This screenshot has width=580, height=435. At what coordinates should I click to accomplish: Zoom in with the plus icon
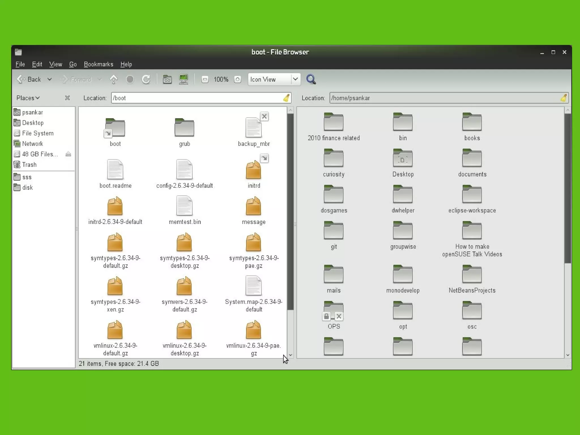(x=238, y=80)
